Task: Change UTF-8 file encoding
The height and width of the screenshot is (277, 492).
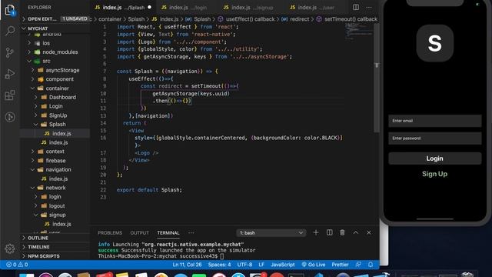Action: click(244, 265)
